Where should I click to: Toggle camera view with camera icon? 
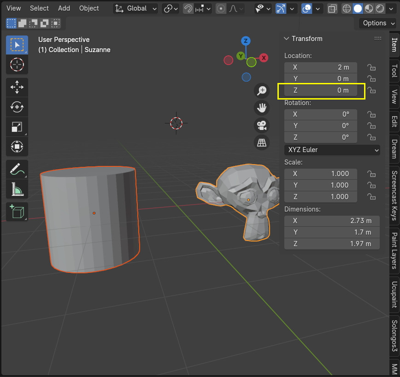click(262, 125)
